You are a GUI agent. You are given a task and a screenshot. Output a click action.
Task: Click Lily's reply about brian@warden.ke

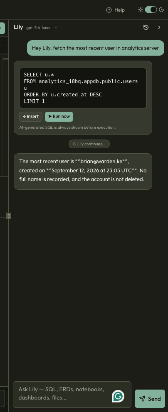click(x=83, y=171)
